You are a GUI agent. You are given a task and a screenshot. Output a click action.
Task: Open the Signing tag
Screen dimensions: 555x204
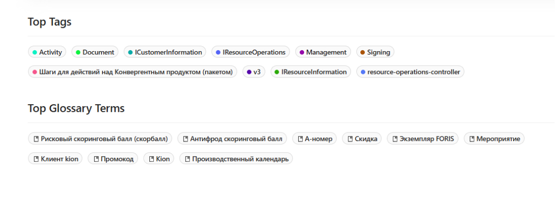pos(375,52)
